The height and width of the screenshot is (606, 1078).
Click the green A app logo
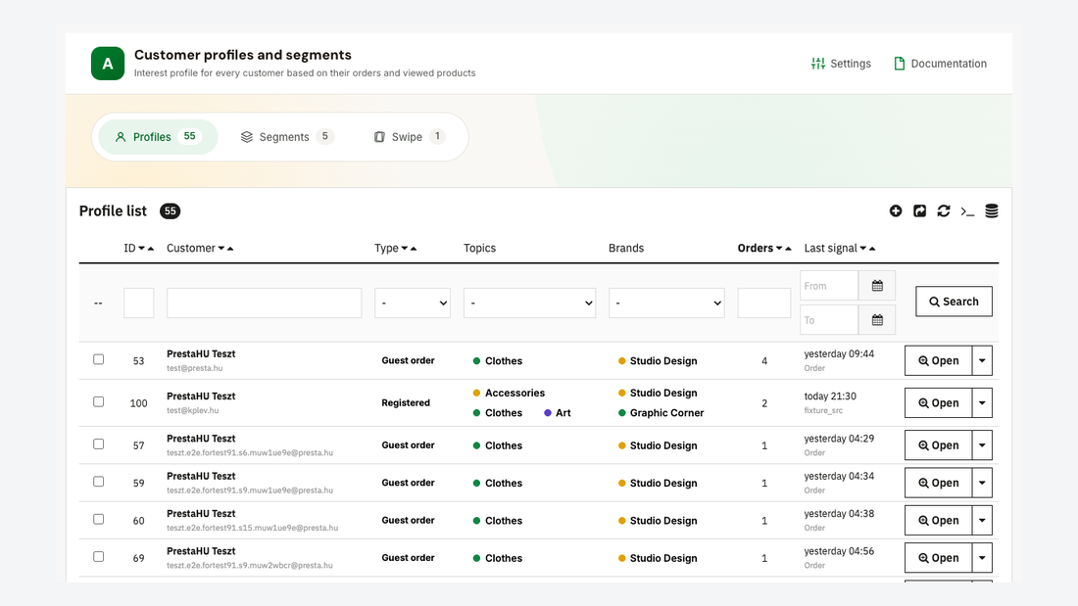click(108, 64)
